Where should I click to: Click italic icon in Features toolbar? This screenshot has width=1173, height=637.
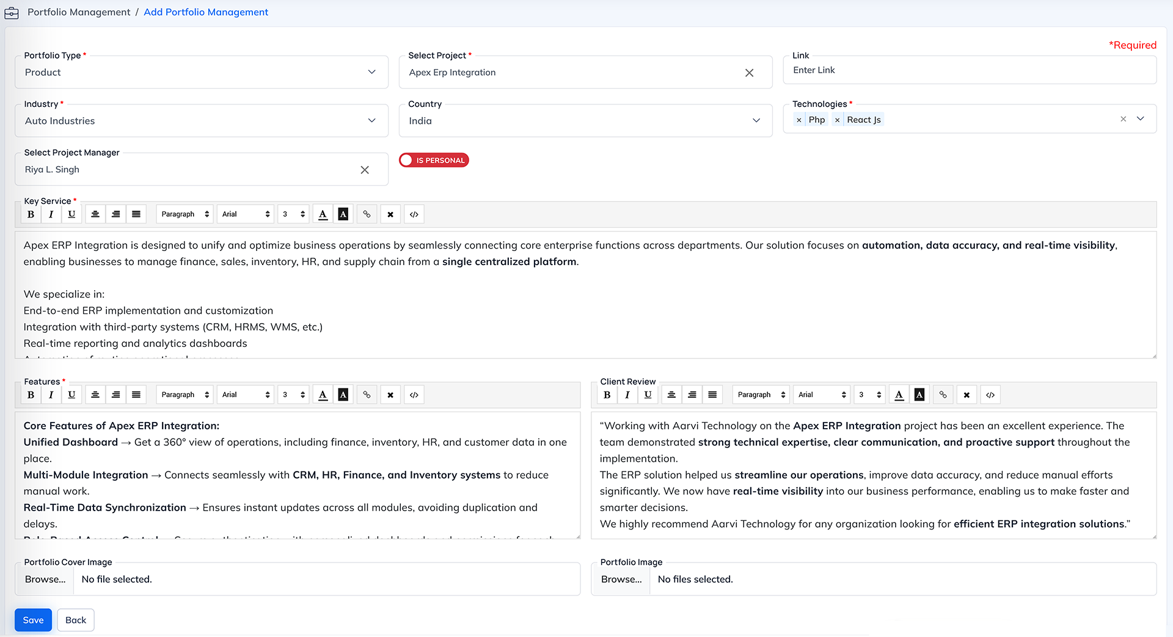[x=51, y=395]
